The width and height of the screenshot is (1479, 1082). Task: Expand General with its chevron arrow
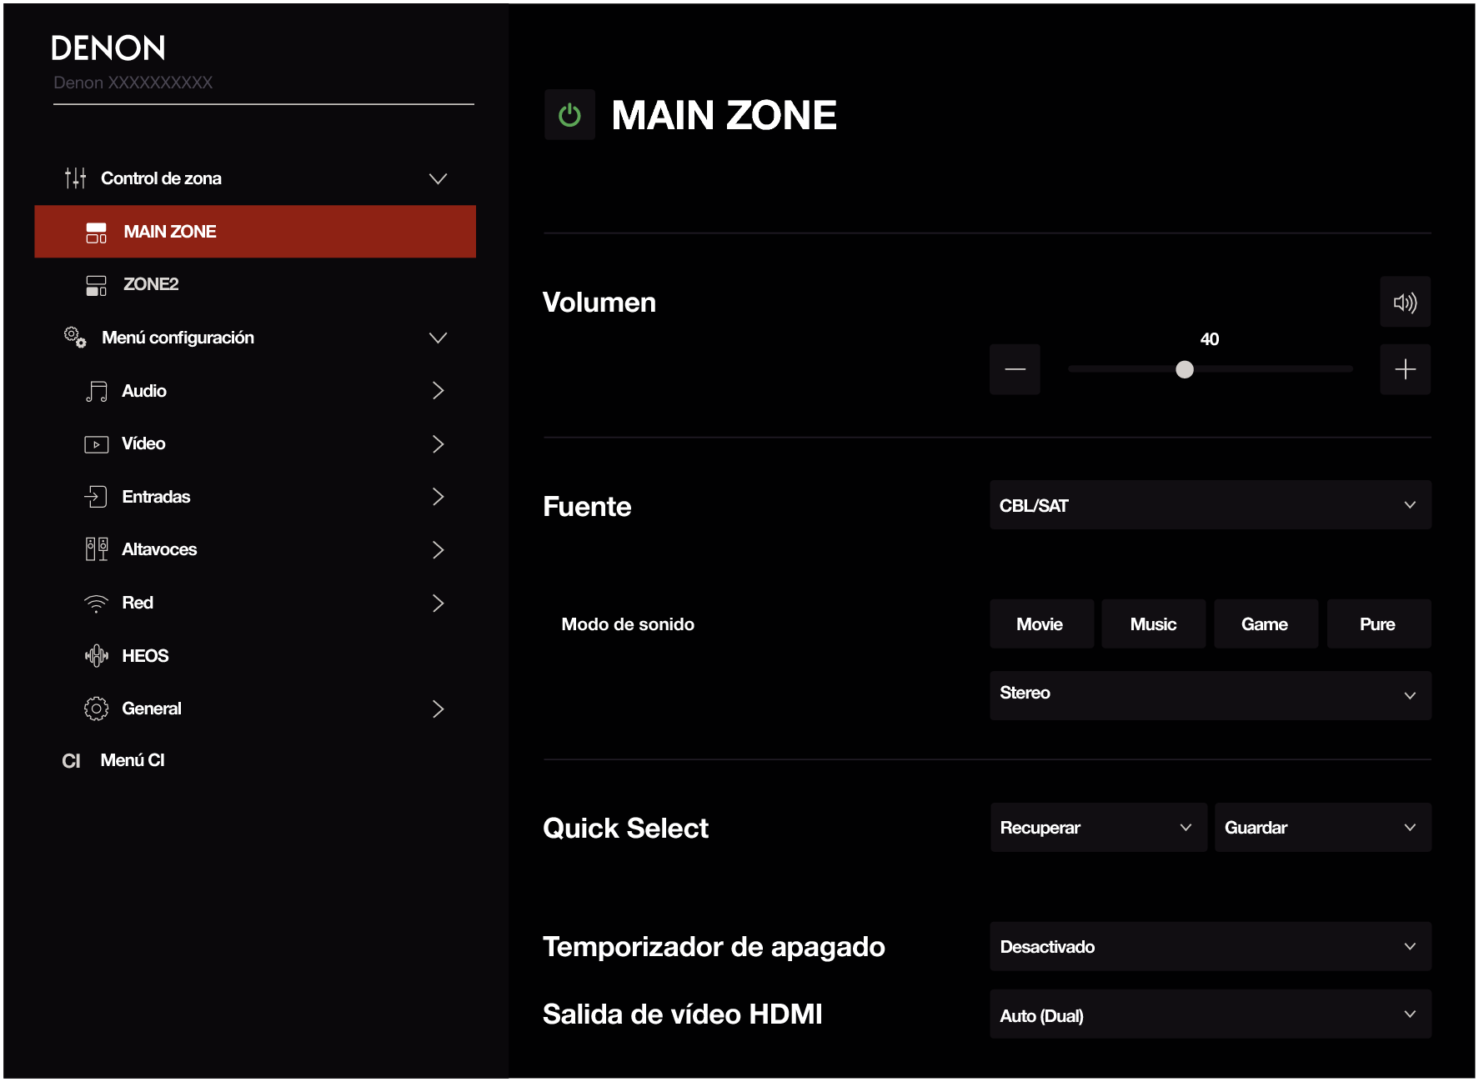point(438,709)
